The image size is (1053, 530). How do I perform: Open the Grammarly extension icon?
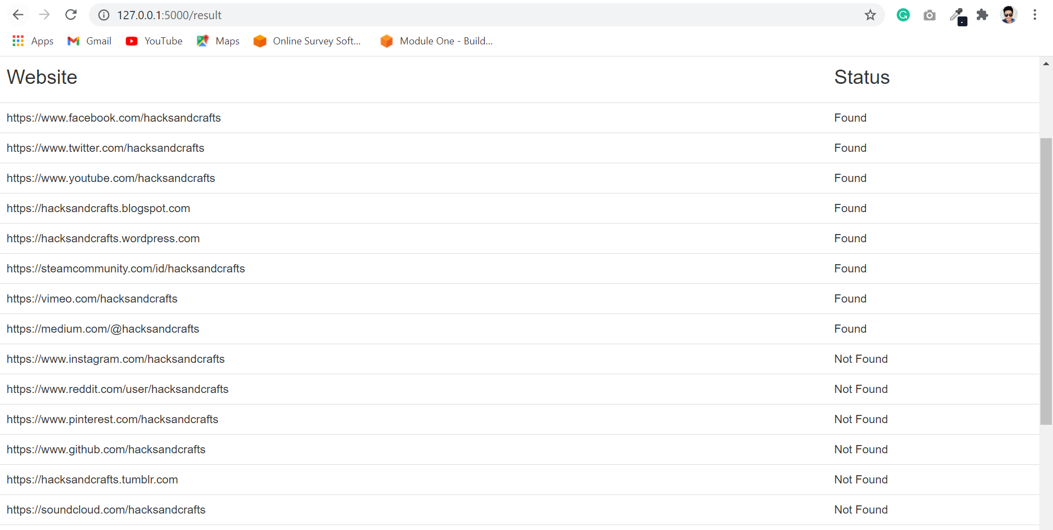pyautogui.click(x=903, y=15)
